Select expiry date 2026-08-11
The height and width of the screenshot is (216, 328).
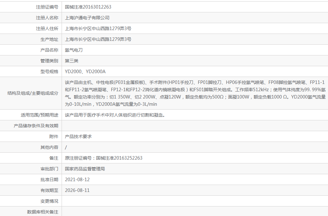tap(77, 190)
